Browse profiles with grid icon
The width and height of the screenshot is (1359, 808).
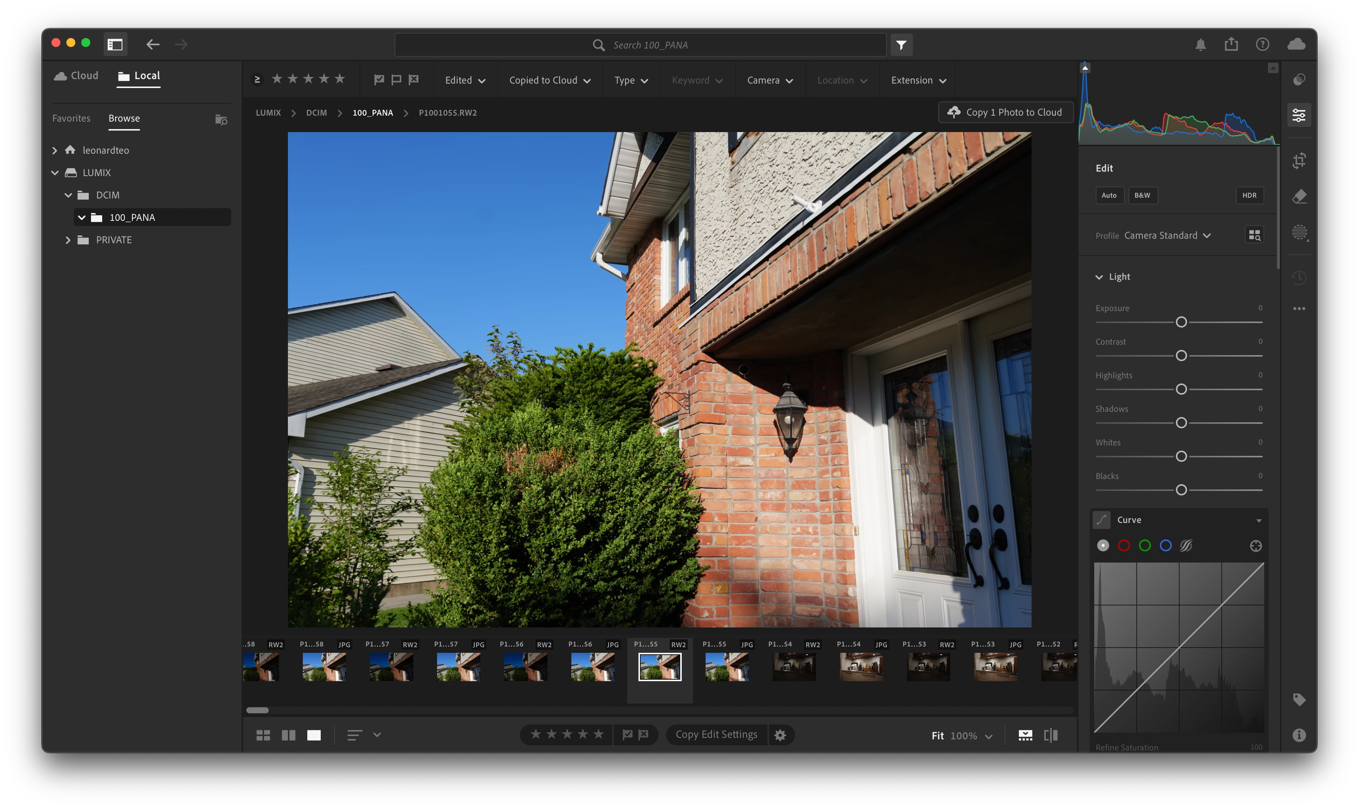(x=1254, y=235)
